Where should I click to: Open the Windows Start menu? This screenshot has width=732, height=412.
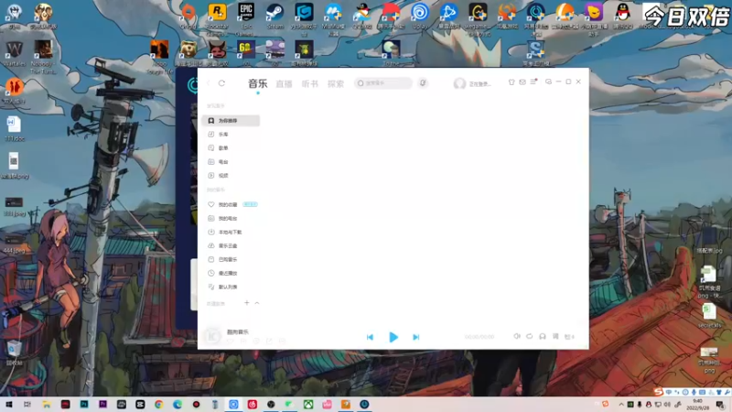click(9, 405)
